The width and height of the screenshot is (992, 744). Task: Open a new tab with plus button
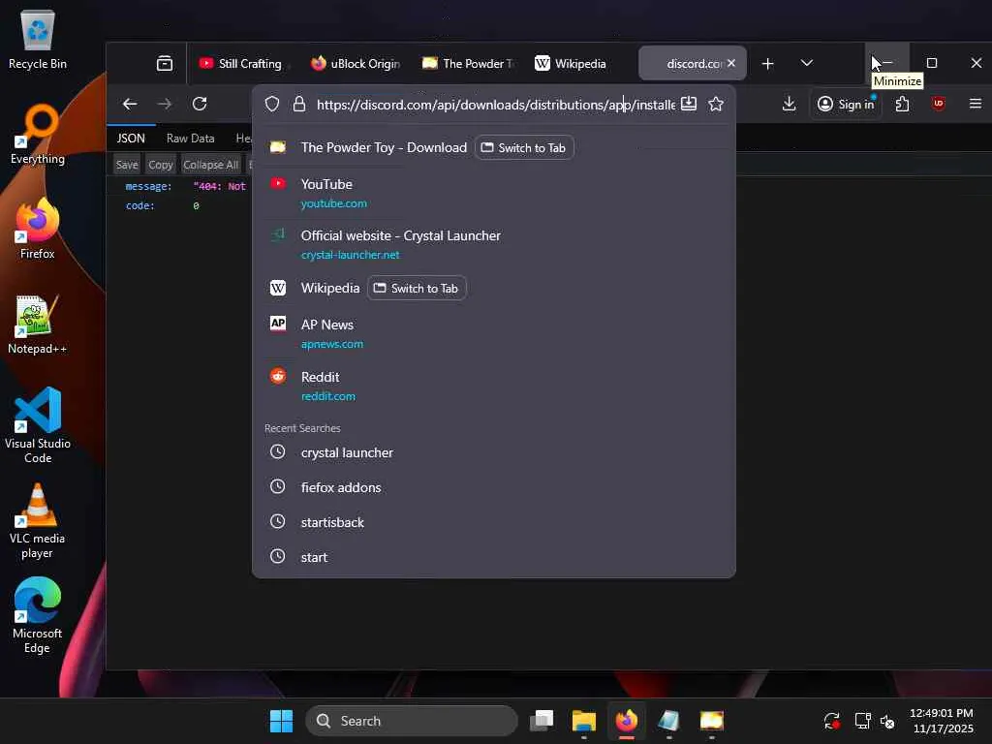tap(767, 63)
